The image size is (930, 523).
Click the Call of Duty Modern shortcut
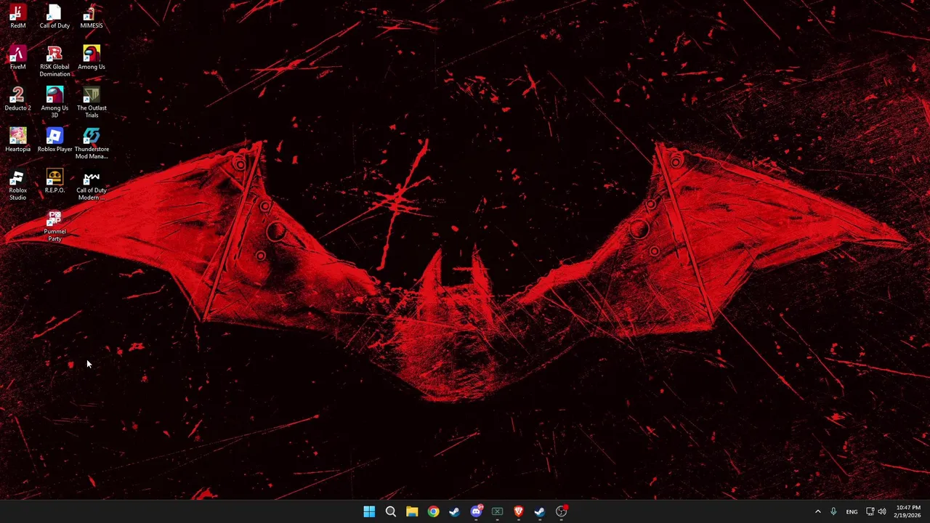pyautogui.click(x=92, y=185)
